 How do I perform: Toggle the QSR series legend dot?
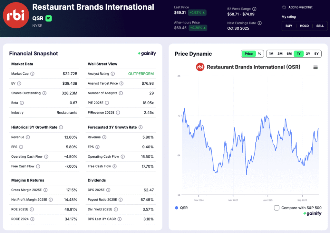[x=176, y=208]
